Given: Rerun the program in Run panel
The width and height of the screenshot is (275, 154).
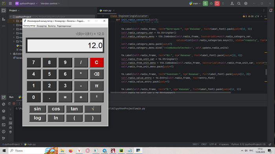Looking at the screenshot, I should (x=9, y=104).
